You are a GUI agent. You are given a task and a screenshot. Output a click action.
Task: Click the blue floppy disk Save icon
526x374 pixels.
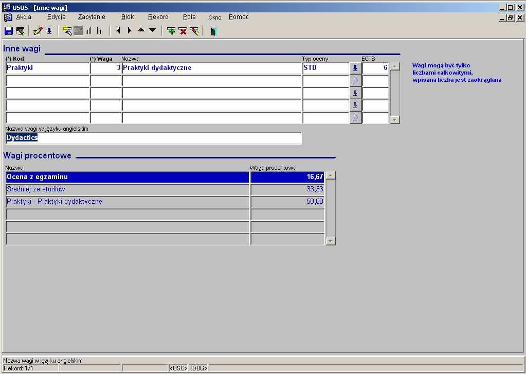tap(8, 31)
